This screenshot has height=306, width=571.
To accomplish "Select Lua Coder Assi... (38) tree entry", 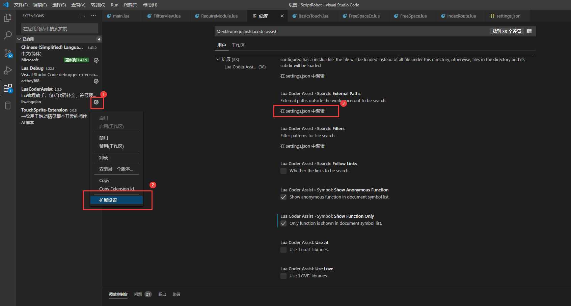I will pos(245,67).
